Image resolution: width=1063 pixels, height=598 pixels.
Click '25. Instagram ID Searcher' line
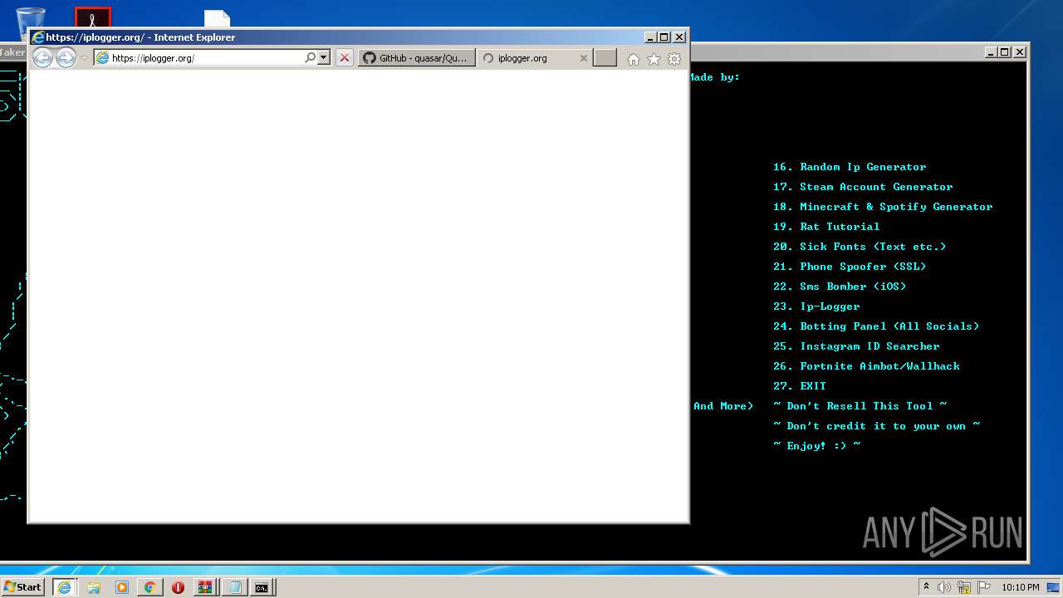click(856, 346)
